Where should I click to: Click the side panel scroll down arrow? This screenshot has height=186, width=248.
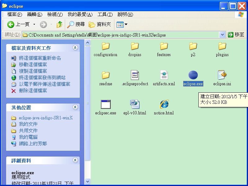tap(87, 182)
